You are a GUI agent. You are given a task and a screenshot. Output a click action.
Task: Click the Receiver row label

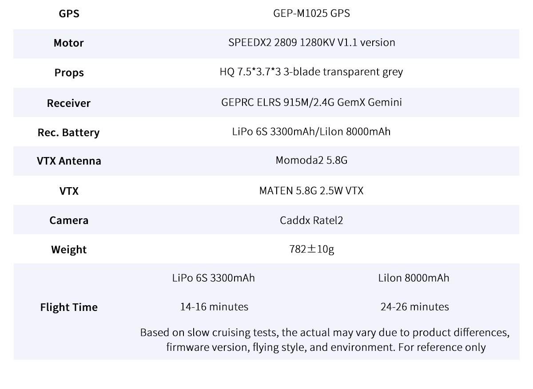(x=68, y=103)
